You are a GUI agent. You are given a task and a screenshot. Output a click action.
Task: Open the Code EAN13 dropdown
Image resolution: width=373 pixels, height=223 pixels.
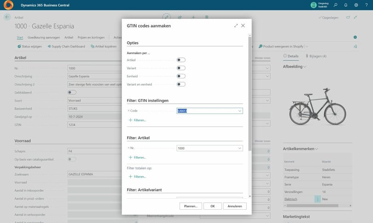click(239, 111)
